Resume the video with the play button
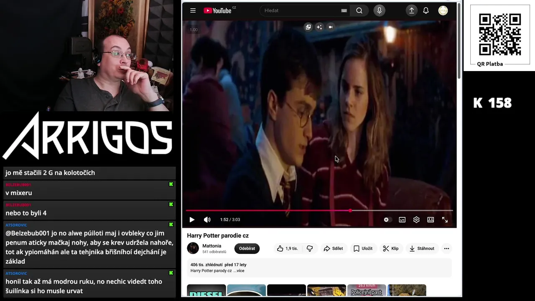The image size is (535, 301). (x=192, y=219)
